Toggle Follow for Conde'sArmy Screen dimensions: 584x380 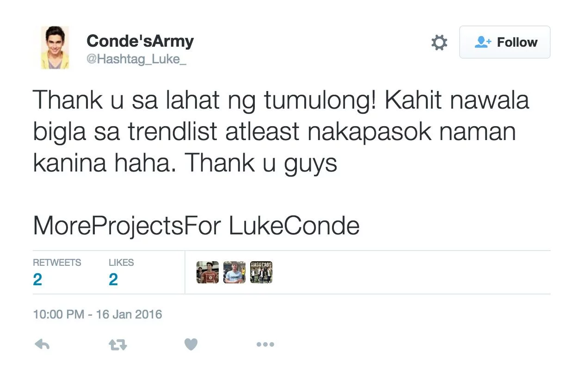click(x=504, y=42)
